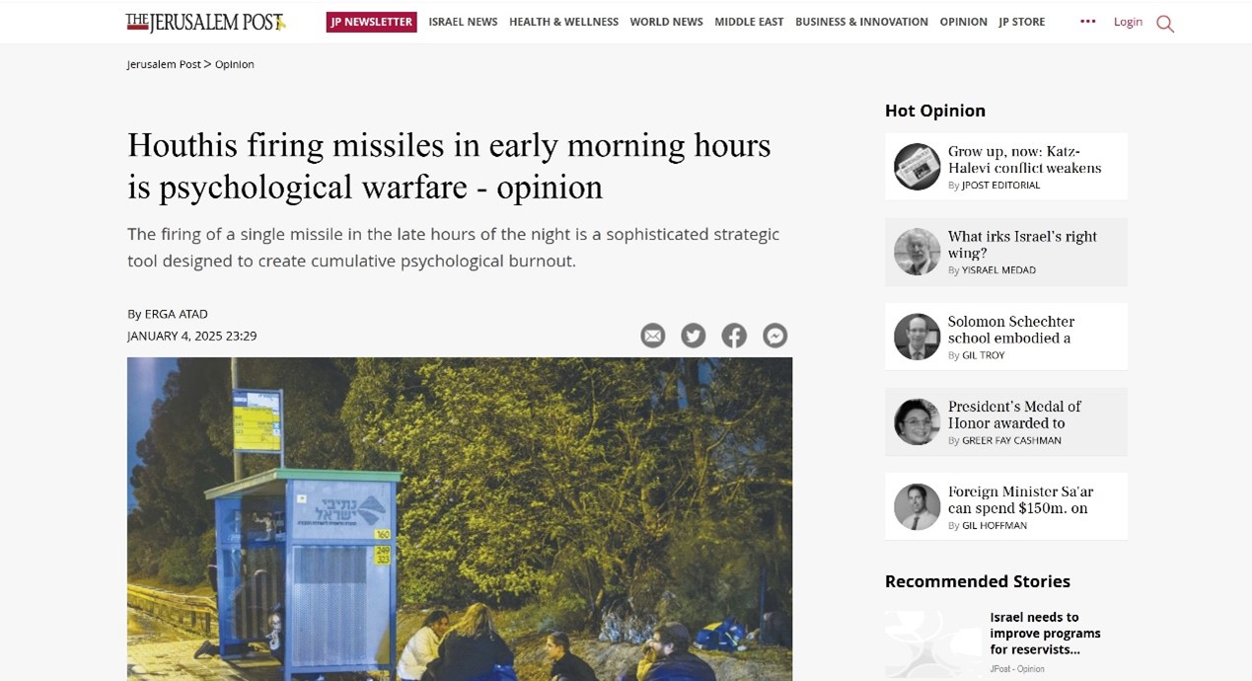The image size is (1252, 681).
Task: Open Opinion breadcrumb link
Action: pyautogui.click(x=235, y=64)
